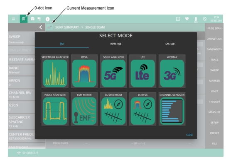Collapse the left panel with the back chevron
This screenshot has height=160, width=231.
click(x=41, y=27)
